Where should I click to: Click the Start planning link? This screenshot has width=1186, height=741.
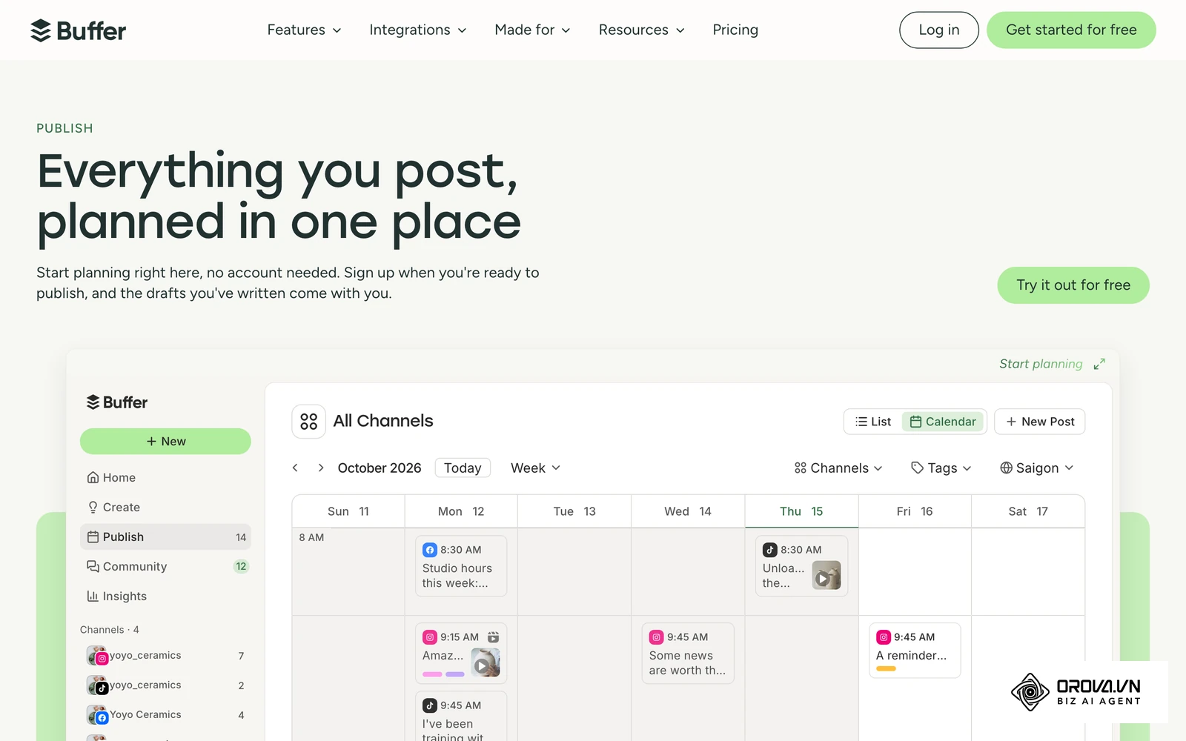click(1041, 364)
